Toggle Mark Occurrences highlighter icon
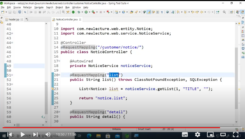The width and height of the screenshot is (245, 139). (x=149, y=12)
